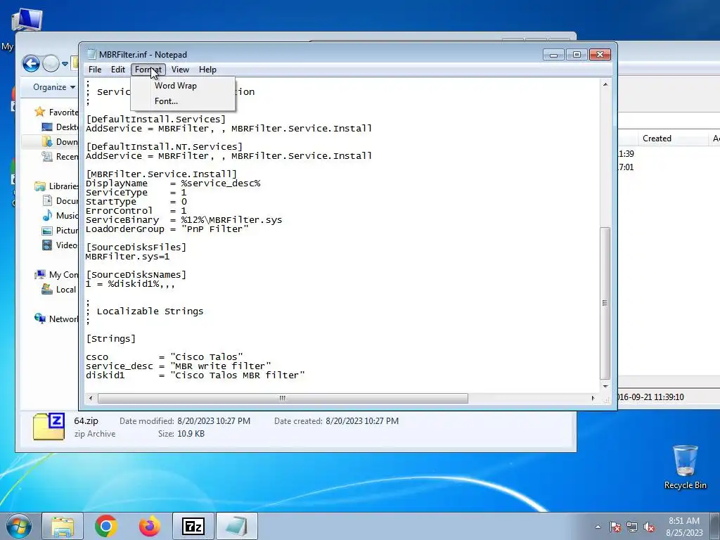The width and height of the screenshot is (720, 540).
Task: Click the vertical scrollbar thumb in Notepad
Action: point(605,303)
